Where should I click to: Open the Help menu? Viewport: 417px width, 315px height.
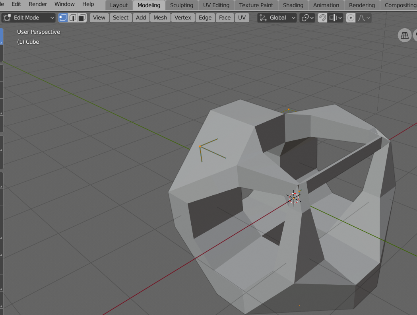click(88, 4)
